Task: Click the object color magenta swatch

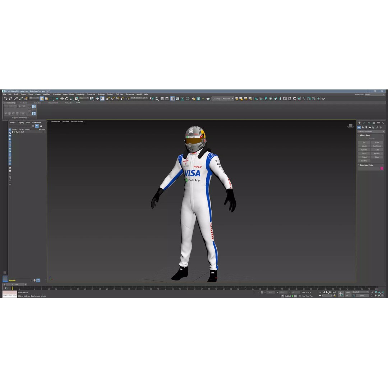Action: tap(382, 168)
